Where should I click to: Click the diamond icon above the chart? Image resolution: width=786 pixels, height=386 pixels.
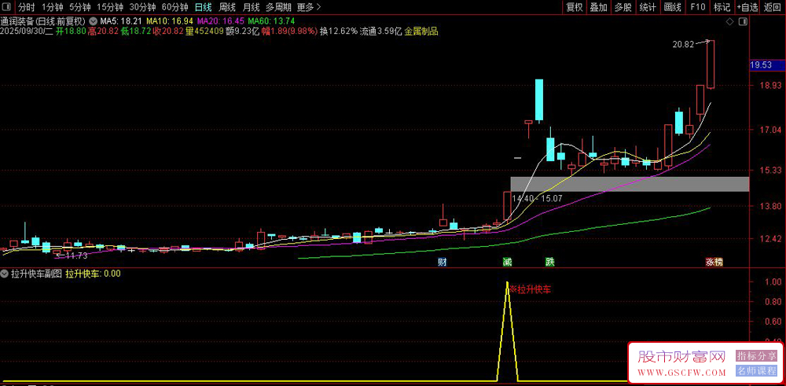[730, 22]
